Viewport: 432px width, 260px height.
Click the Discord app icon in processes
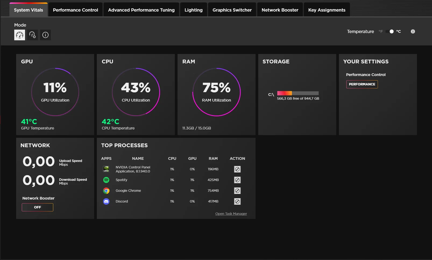point(106,201)
